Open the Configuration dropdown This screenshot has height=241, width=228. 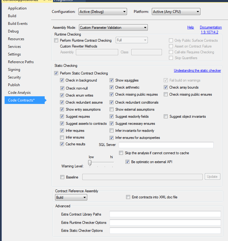tap(102, 12)
